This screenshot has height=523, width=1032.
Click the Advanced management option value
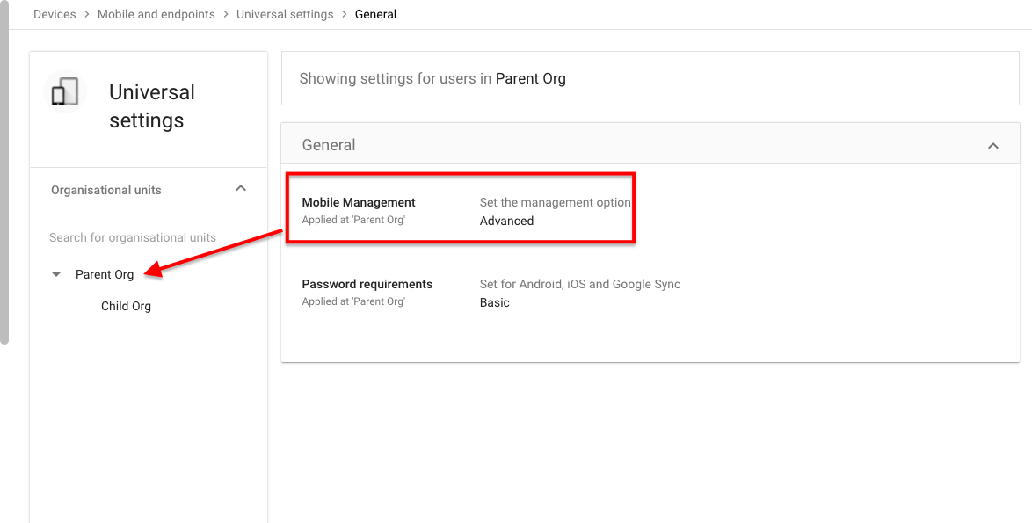[x=507, y=221]
